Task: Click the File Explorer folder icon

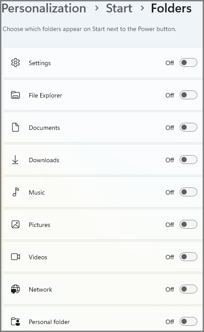Action: click(15, 95)
